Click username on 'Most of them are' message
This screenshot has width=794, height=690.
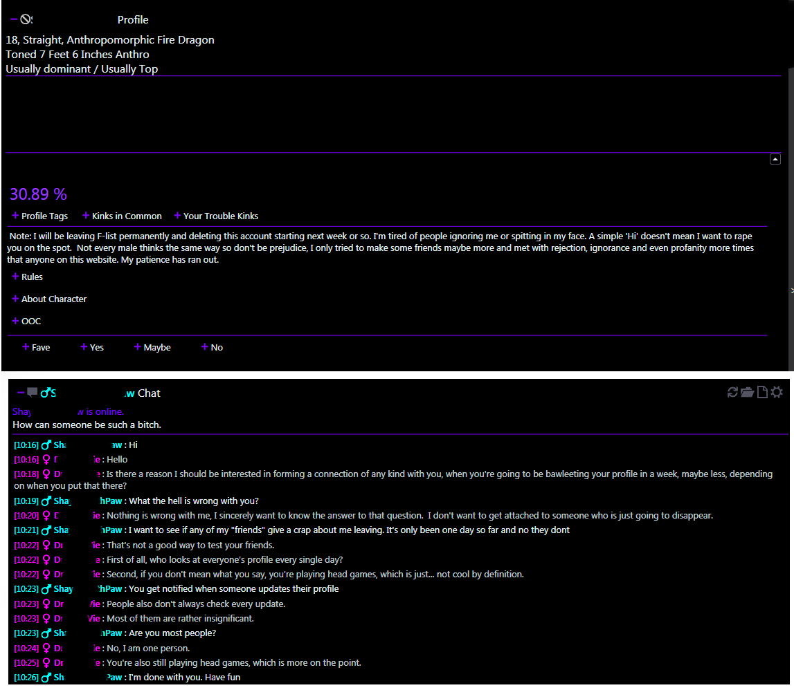[x=77, y=619]
